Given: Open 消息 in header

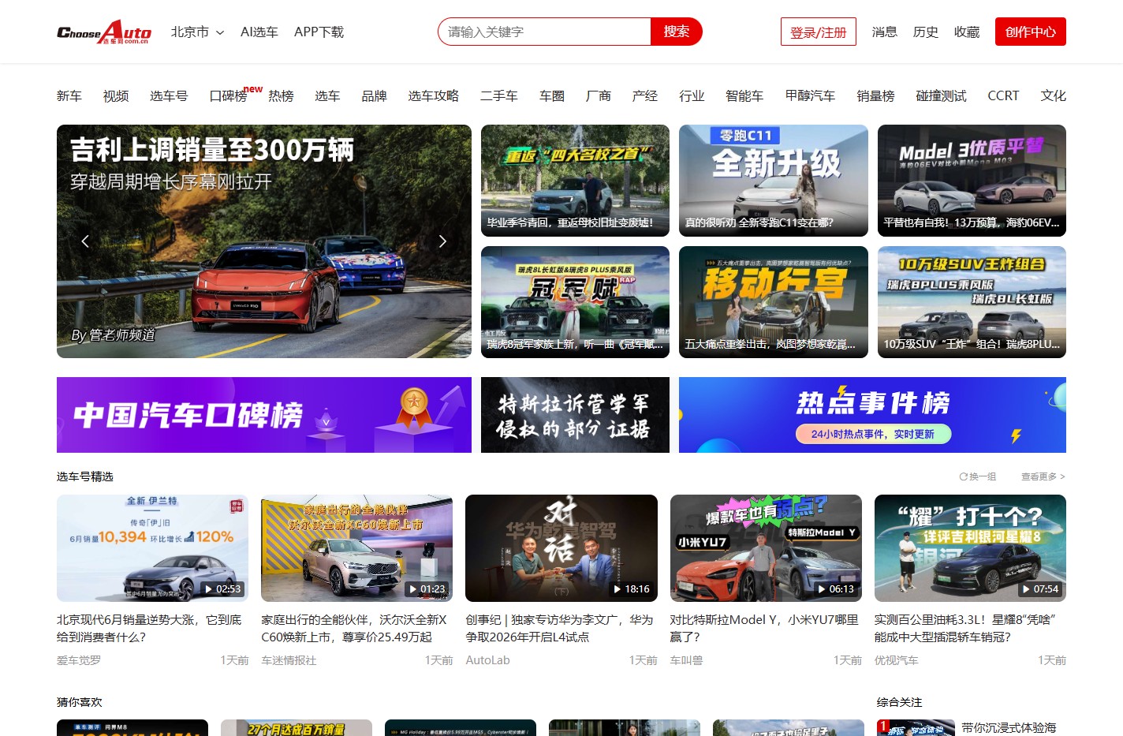Looking at the screenshot, I should point(885,32).
